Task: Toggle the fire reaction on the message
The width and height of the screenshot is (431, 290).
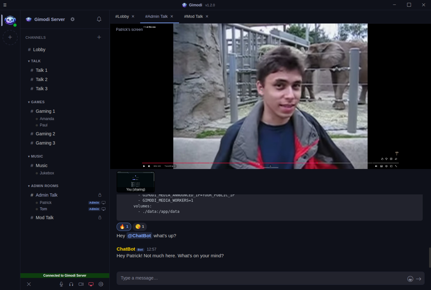Action: [124, 226]
